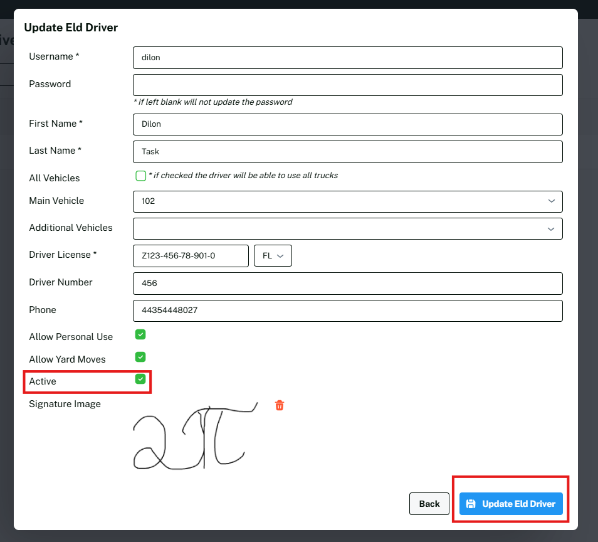This screenshot has width=598, height=542.
Task: Uncheck Allow Personal Use
Action: 140,334
